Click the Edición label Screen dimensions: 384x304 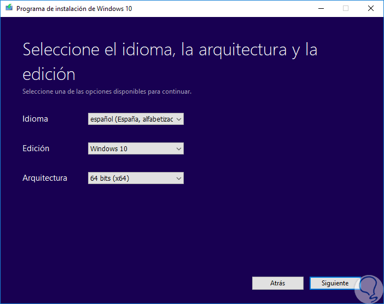(x=36, y=148)
